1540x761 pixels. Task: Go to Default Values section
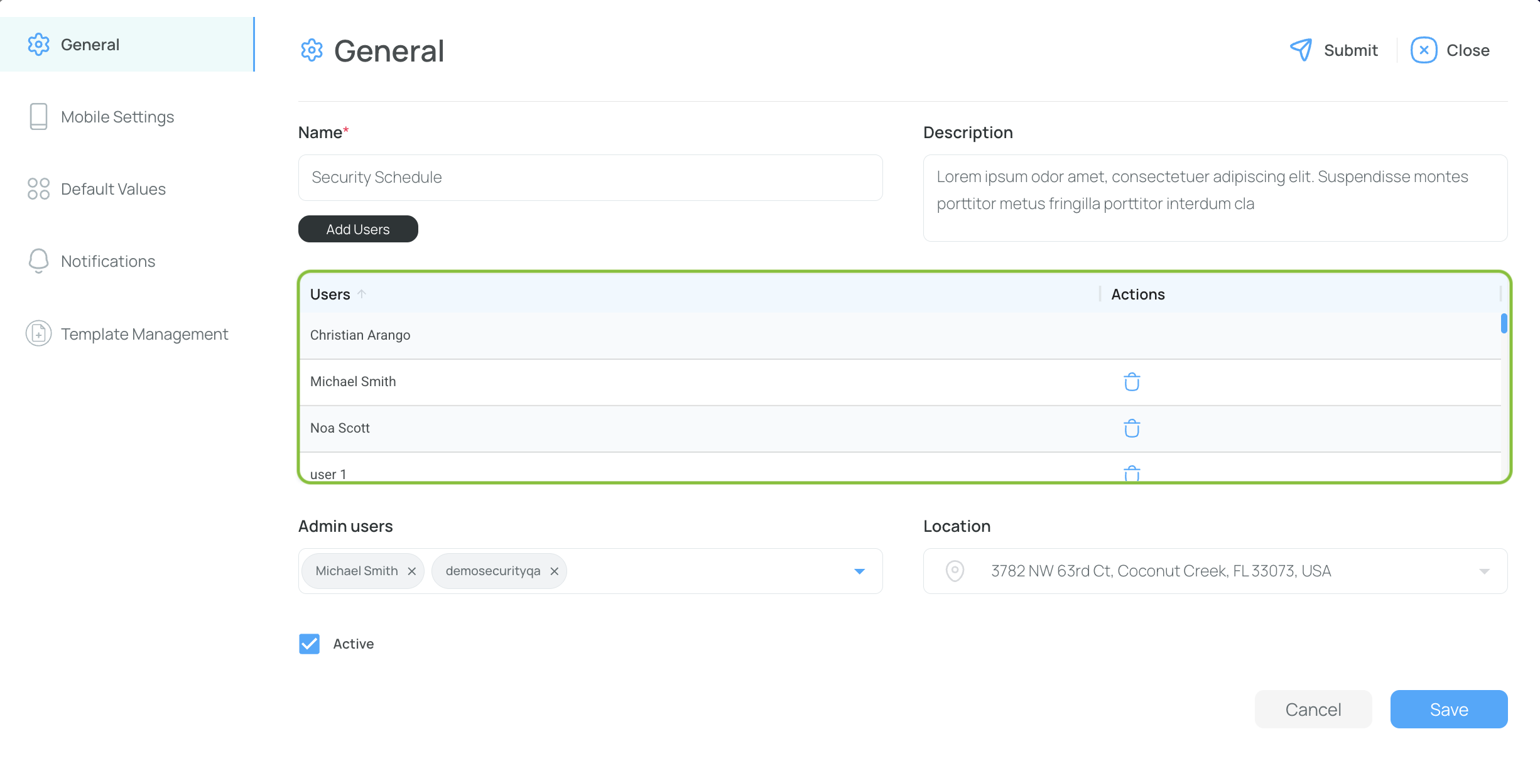pos(113,189)
